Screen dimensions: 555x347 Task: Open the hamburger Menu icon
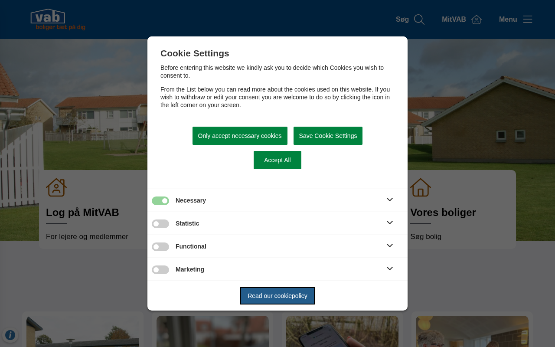click(527, 20)
